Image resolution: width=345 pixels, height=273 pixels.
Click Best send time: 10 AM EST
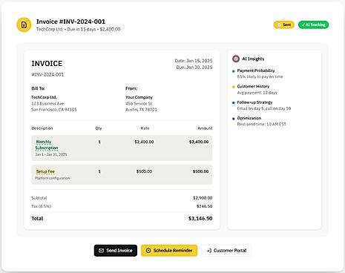click(x=261, y=124)
